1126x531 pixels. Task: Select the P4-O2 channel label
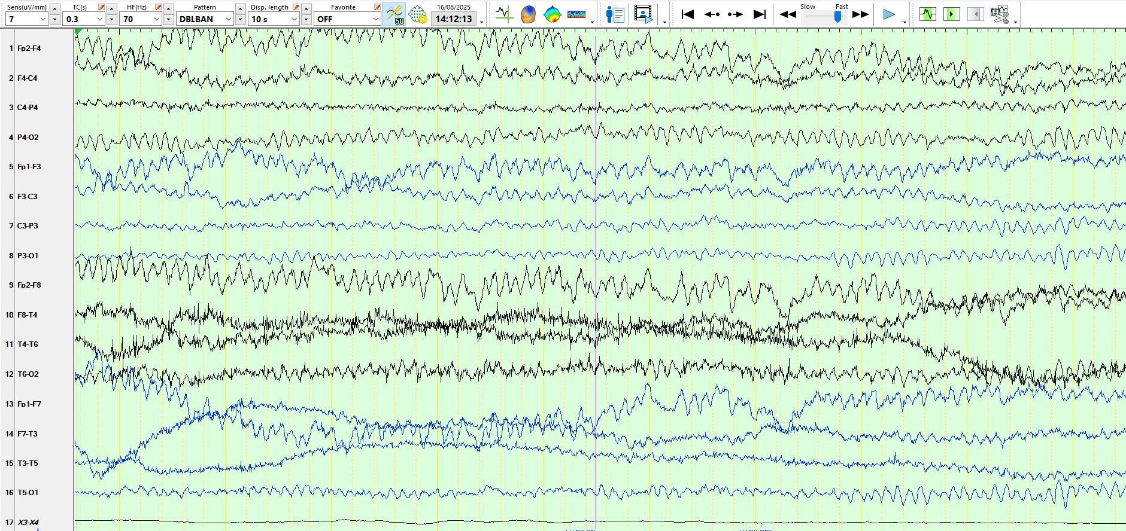click(x=28, y=138)
